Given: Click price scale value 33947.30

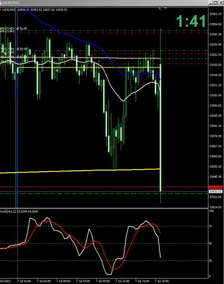Looking at the screenshot, I should (x=215, y=34).
